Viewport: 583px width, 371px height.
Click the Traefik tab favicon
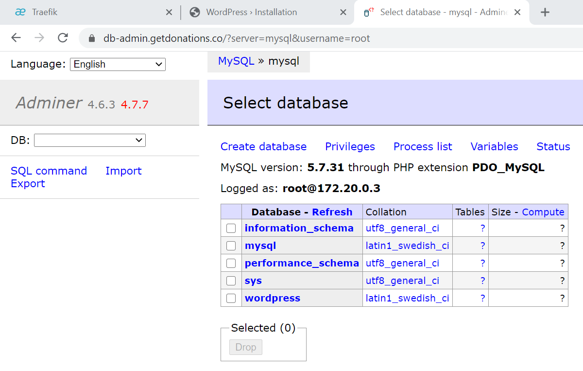[20, 13]
